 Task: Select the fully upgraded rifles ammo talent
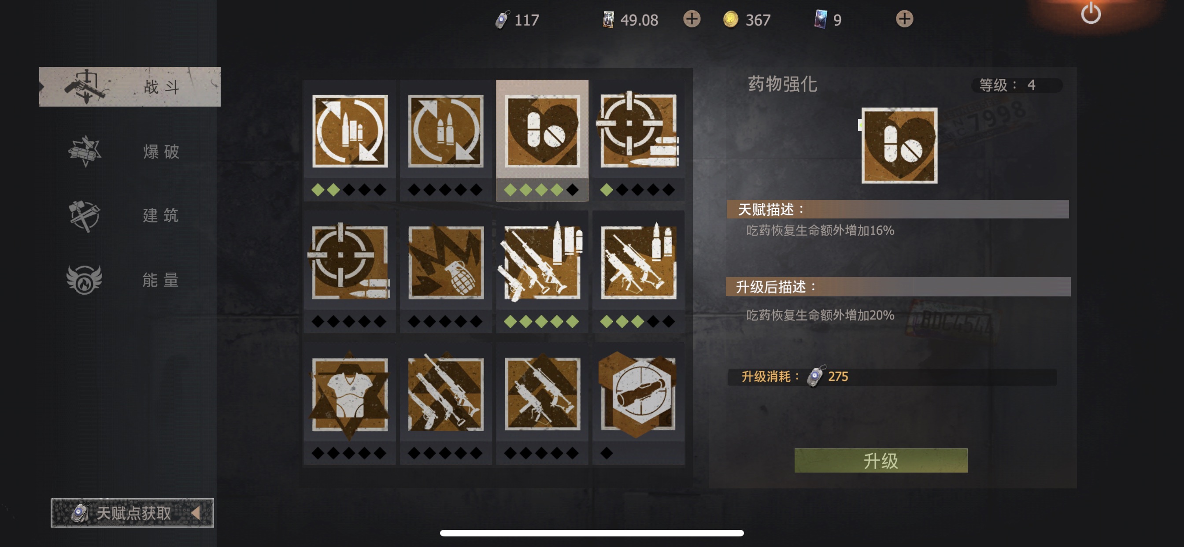[542, 262]
